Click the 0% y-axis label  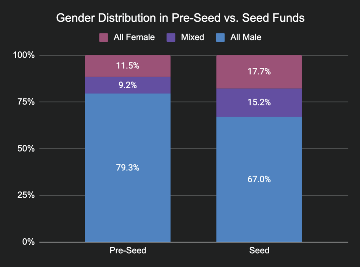28,242
